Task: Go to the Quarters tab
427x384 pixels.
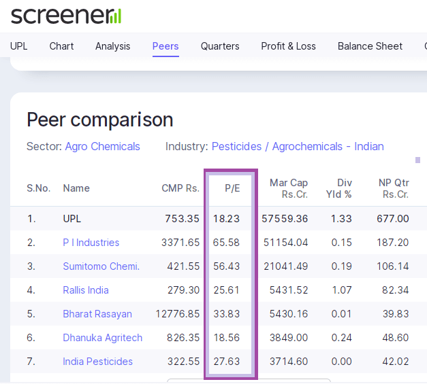Action: point(220,46)
